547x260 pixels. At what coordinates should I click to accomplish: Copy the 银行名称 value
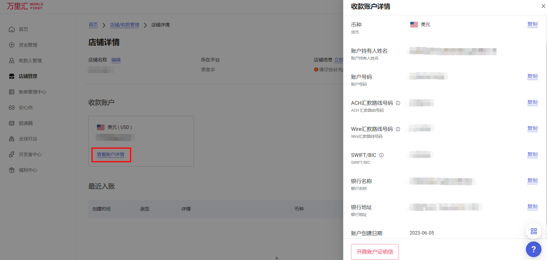[532, 180]
